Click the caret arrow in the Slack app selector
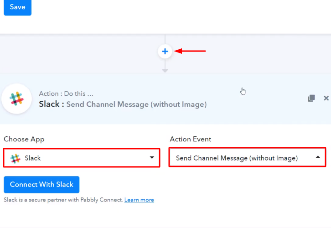The width and height of the screenshot is (331, 228). (152, 157)
